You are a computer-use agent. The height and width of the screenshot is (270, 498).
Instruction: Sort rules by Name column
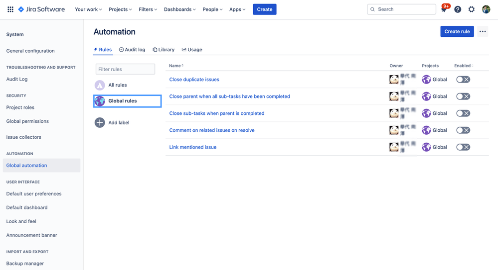pos(176,66)
